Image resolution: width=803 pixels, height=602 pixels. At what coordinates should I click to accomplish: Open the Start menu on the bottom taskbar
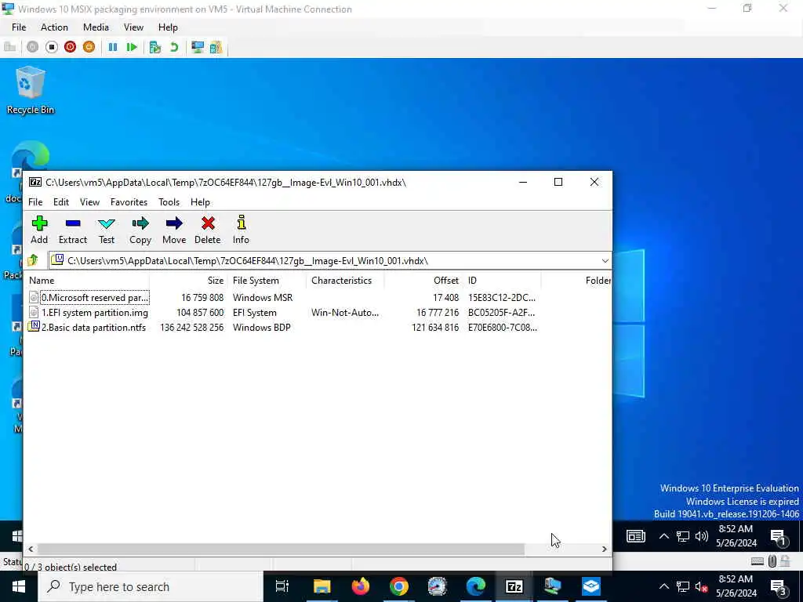click(19, 586)
